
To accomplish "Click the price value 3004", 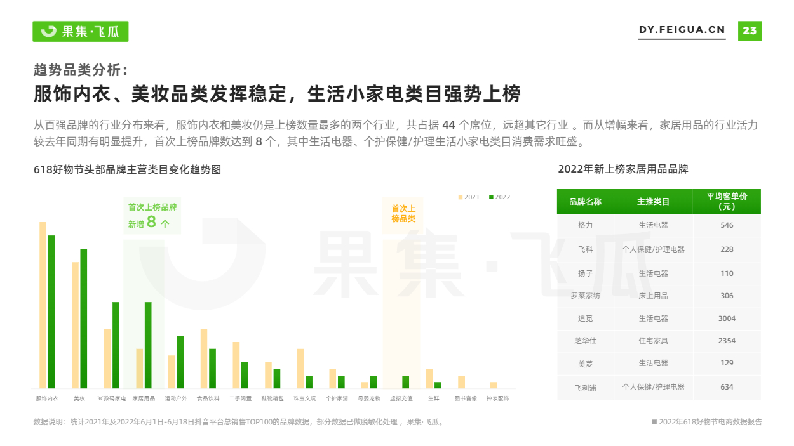I will [727, 318].
